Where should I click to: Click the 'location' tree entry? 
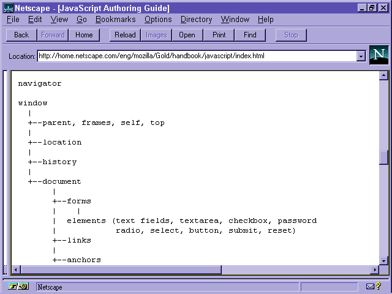coord(62,142)
